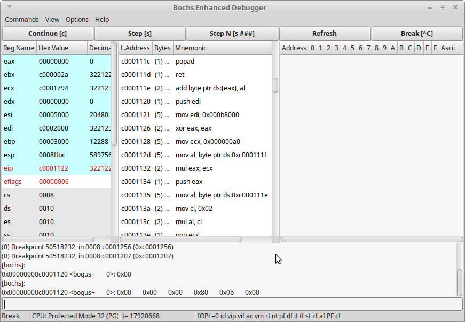This screenshot has height=322, width=465.
Task: Open the View menu
Action: 52,20
